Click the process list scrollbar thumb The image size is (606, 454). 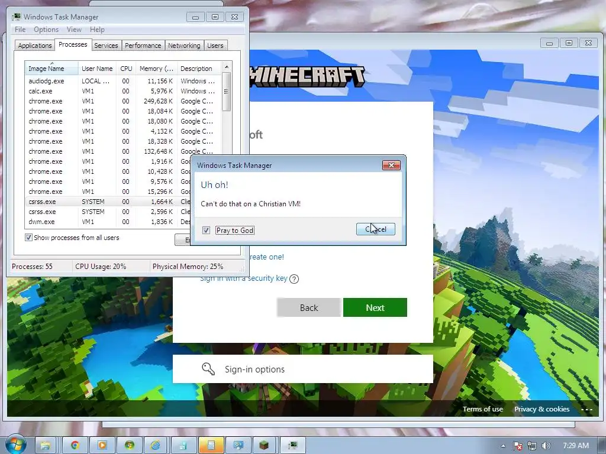coord(227,92)
